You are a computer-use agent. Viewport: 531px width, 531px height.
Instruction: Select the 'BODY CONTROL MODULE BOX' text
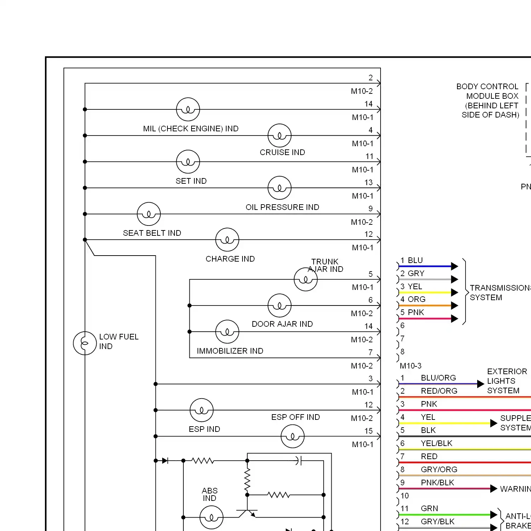pos(487,91)
